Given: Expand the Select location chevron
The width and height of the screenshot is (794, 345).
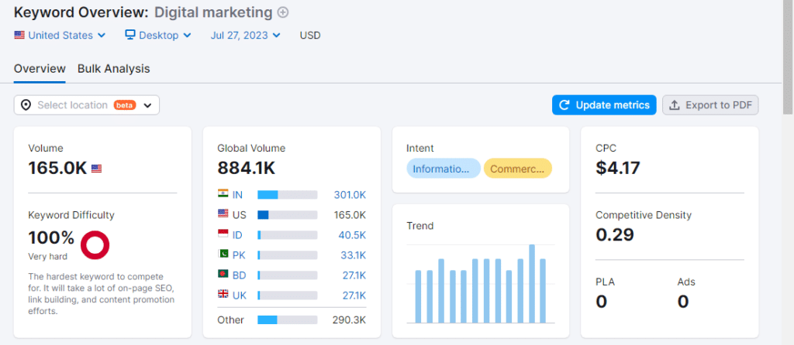Looking at the screenshot, I should coord(147,105).
